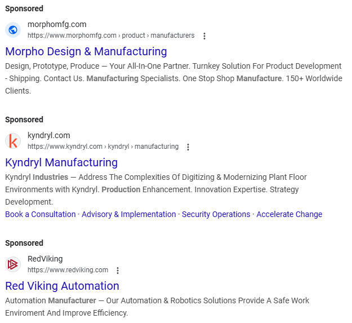Open Morpho Design & Manufacturing headline
This screenshot has height=323, width=352.
(86, 51)
